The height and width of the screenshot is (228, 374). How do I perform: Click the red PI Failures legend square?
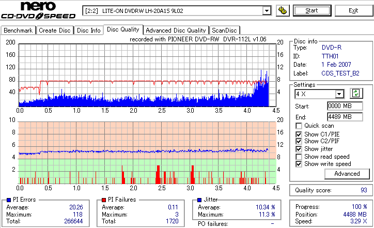click(104, 200)
